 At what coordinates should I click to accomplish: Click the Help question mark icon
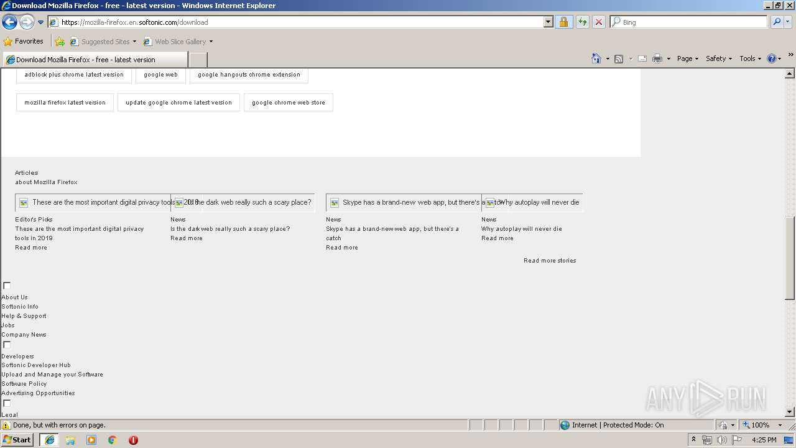click(x=772, y=58)
